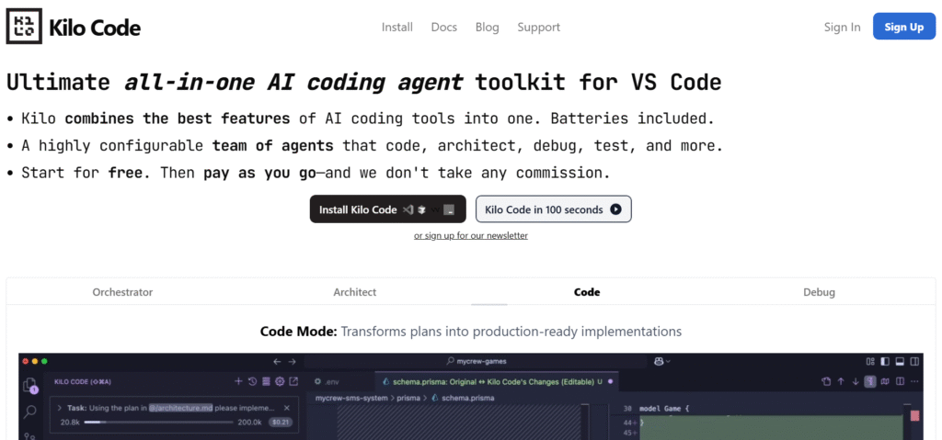Click the cube marketplace icon on Install button

click(x=421, y=209)
